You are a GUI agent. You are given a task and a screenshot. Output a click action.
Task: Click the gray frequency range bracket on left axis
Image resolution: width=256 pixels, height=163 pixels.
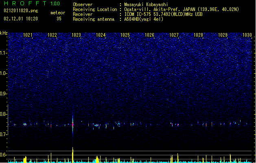(8, 119)
